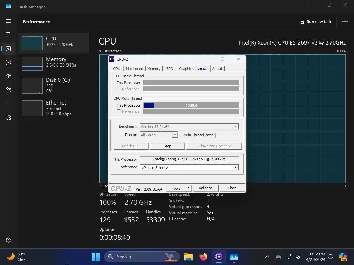Open weather widget showing 50°F Clear
The width and height of the screenshot is (354, 265).
(x=17, y=257)
